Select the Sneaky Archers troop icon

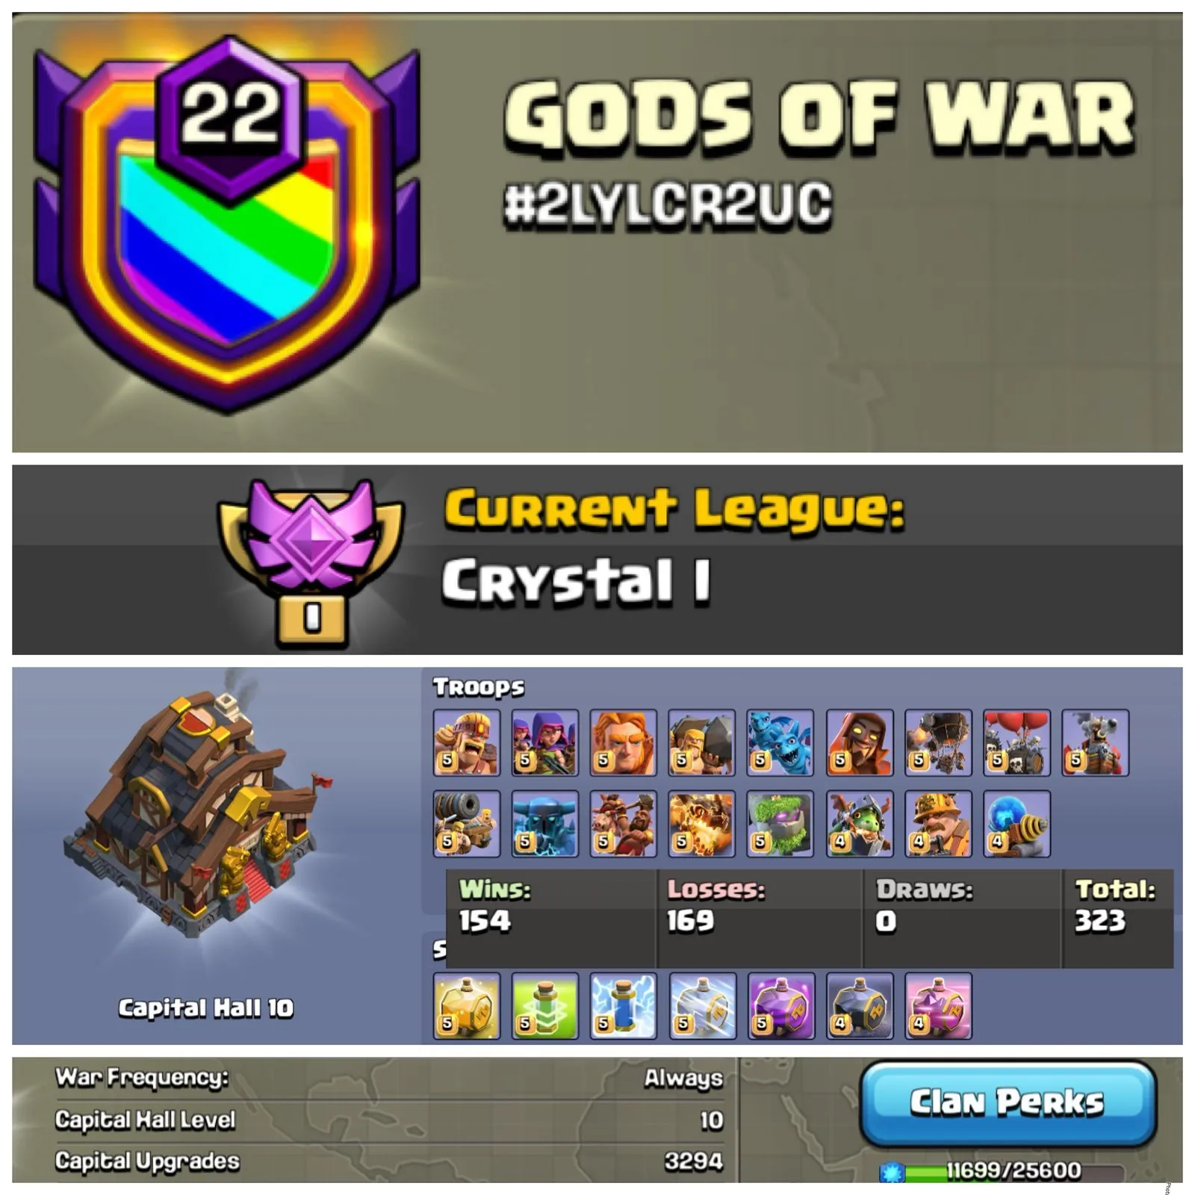(545, 742)
